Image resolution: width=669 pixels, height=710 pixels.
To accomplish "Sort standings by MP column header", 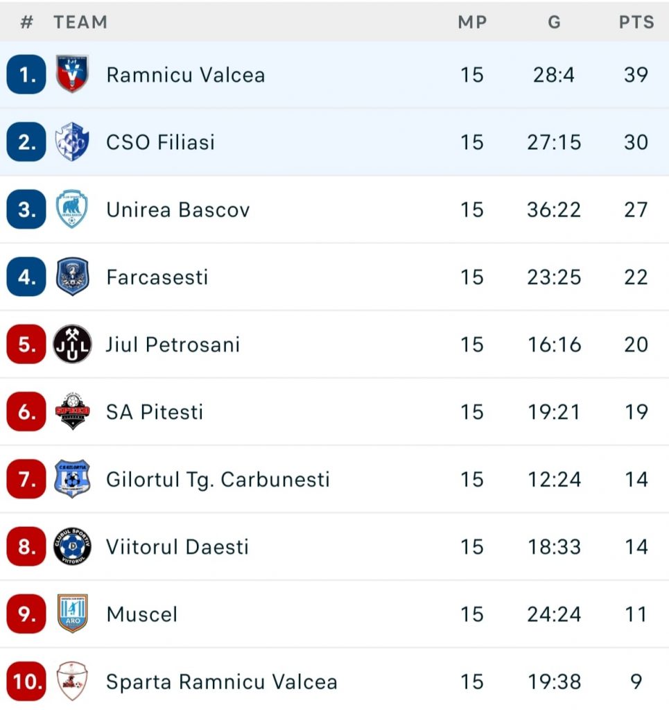I will point(472,22).
